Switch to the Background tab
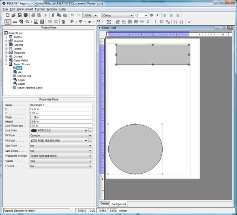The image size is (237, 215). (x=118, y=204)
